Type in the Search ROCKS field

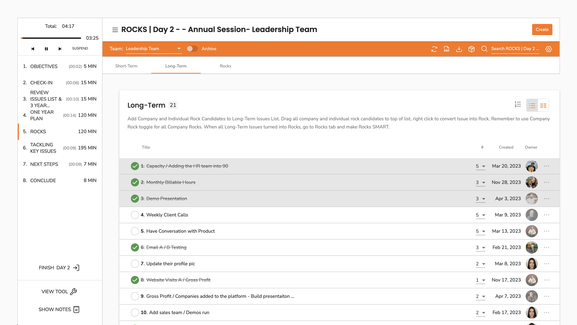(x=515, y=48)
